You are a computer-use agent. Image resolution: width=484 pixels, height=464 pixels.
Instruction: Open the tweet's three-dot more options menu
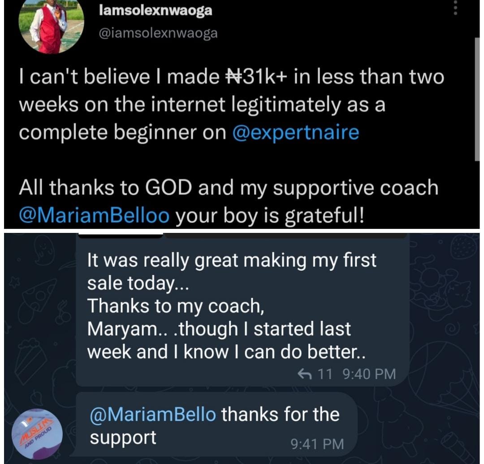tap(456, 8)
